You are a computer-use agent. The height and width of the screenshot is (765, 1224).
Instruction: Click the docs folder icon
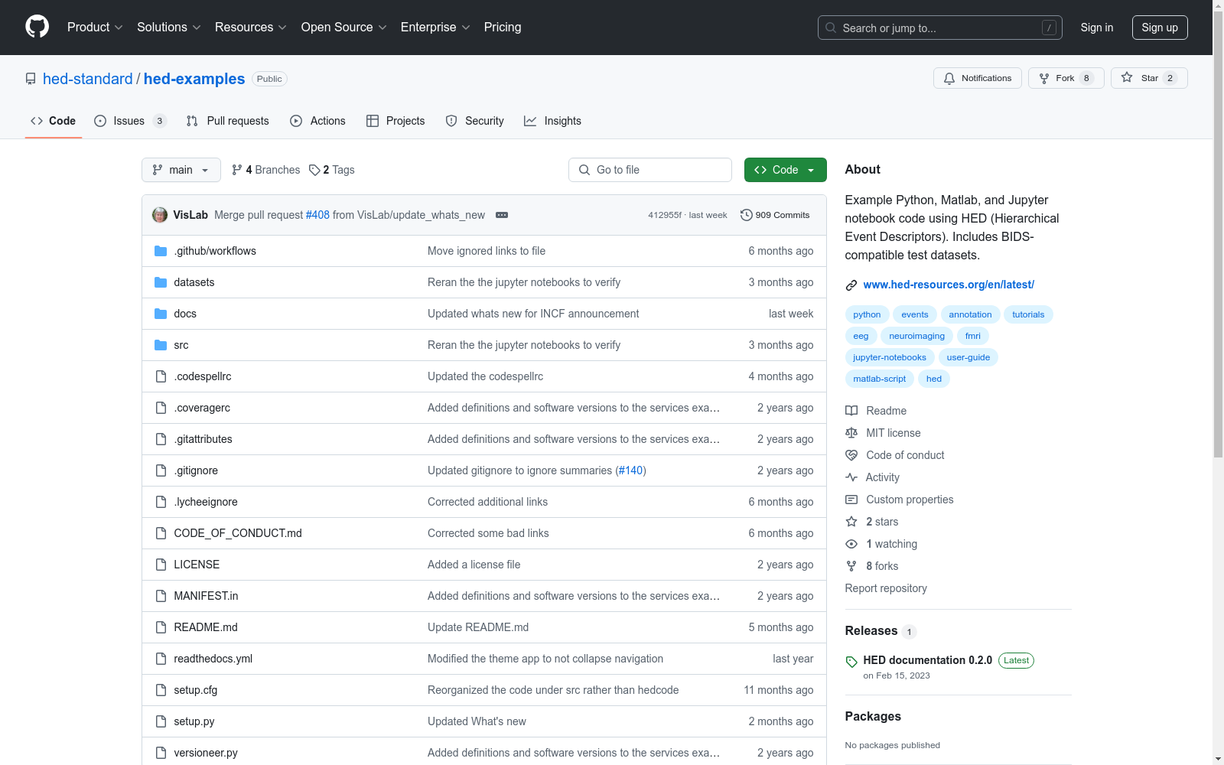(161, 314)
